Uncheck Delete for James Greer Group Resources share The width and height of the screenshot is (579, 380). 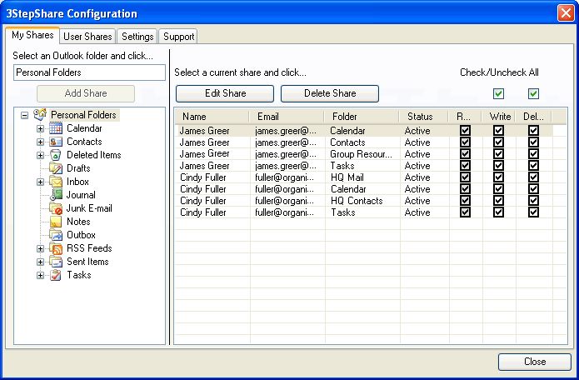[533, 153]
